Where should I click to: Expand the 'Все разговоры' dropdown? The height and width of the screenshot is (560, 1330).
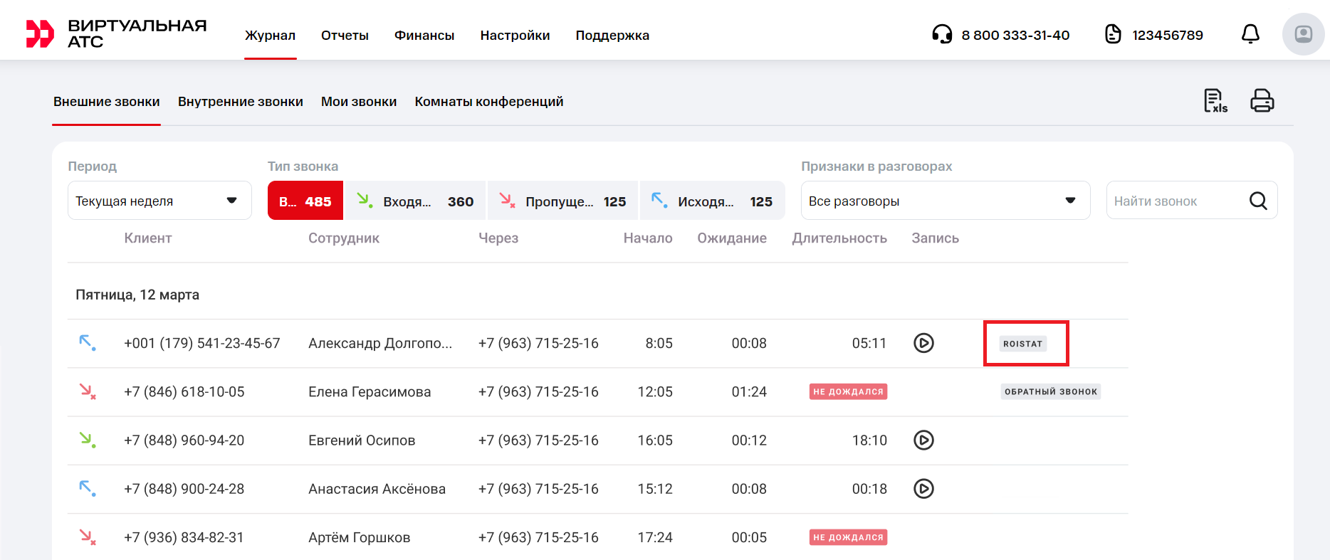[x=945, y=201]
